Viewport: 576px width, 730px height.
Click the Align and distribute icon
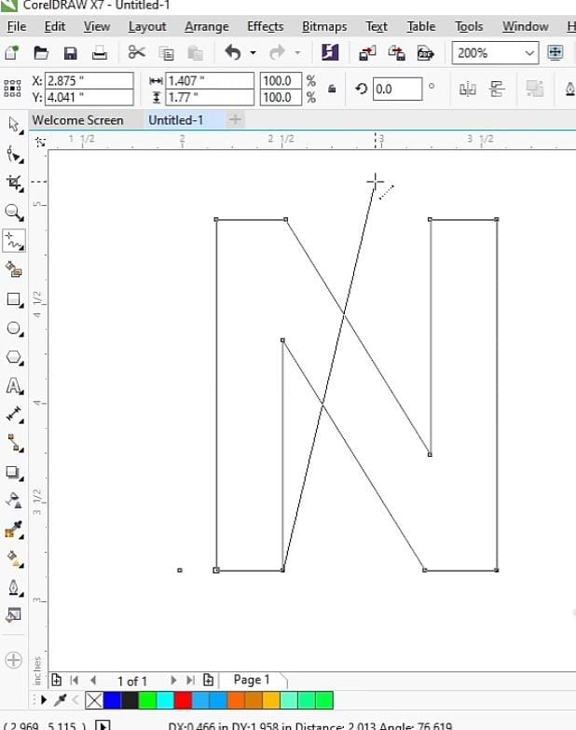pos(497,89)
